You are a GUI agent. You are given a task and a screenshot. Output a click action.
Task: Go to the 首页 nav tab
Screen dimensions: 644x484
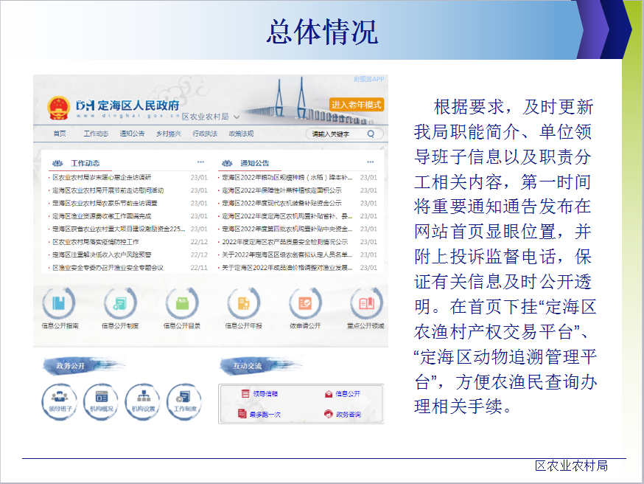pos(60,134)
